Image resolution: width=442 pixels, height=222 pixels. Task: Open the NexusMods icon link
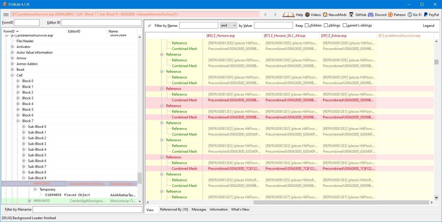(325, 15)
